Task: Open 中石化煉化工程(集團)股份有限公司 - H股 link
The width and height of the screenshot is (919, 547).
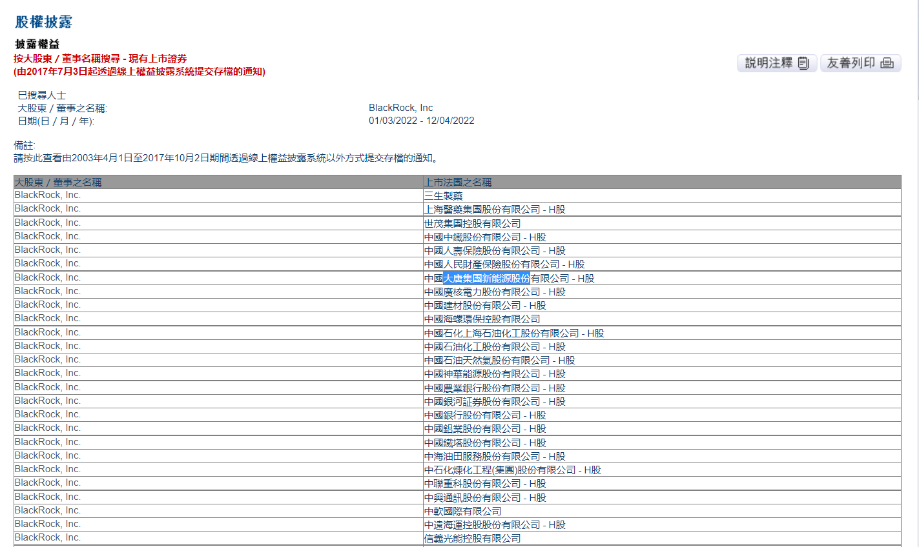Action: click(513, 470)
